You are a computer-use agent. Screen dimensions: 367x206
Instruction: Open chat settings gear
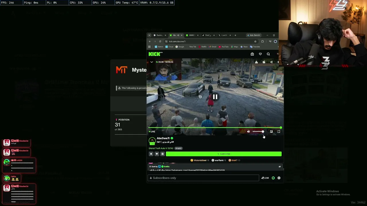(279, 178)
